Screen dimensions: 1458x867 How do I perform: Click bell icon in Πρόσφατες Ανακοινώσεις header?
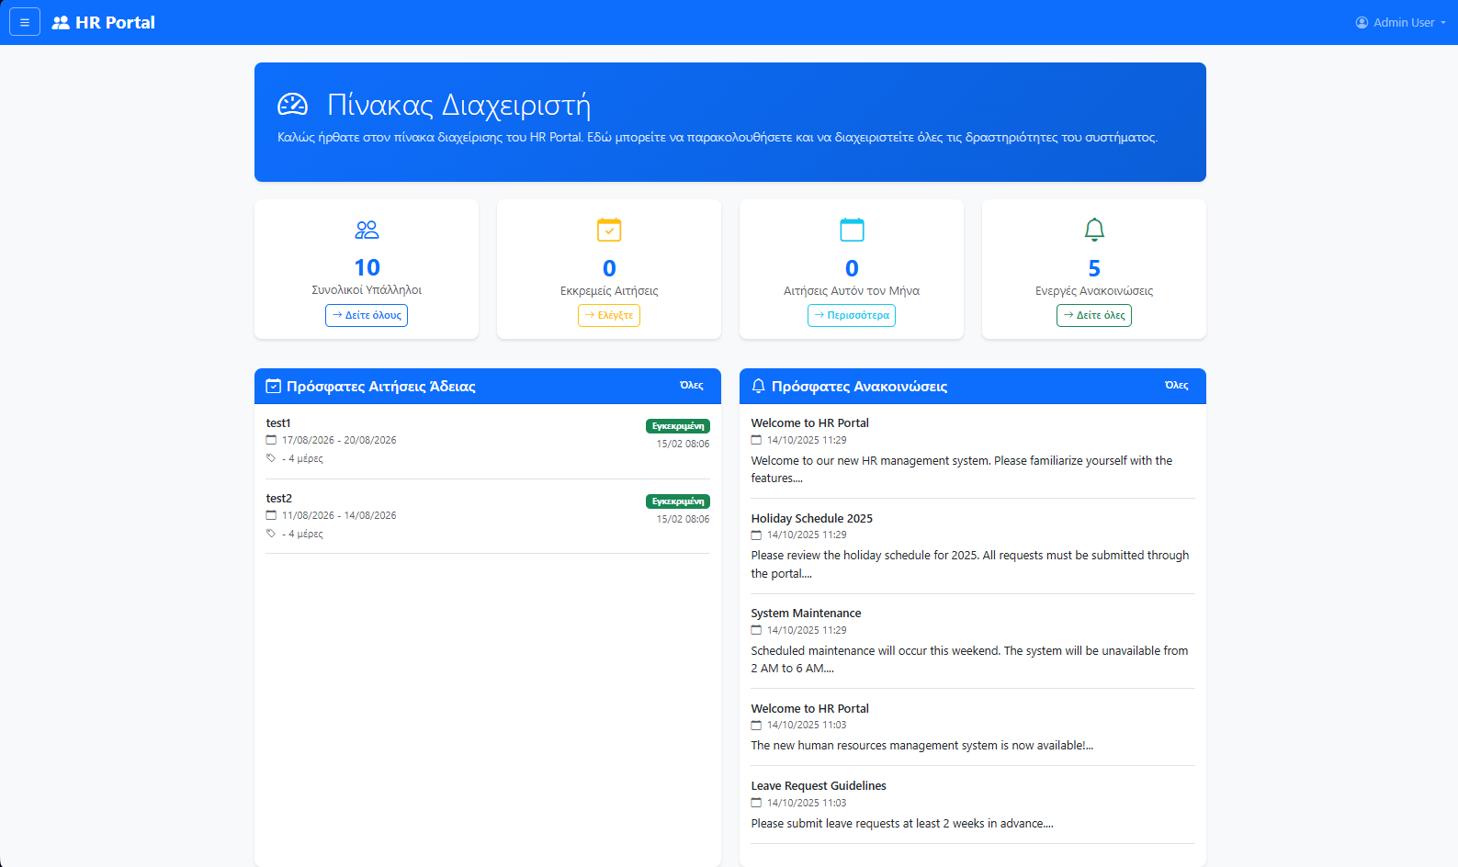[x=758, y=387]
